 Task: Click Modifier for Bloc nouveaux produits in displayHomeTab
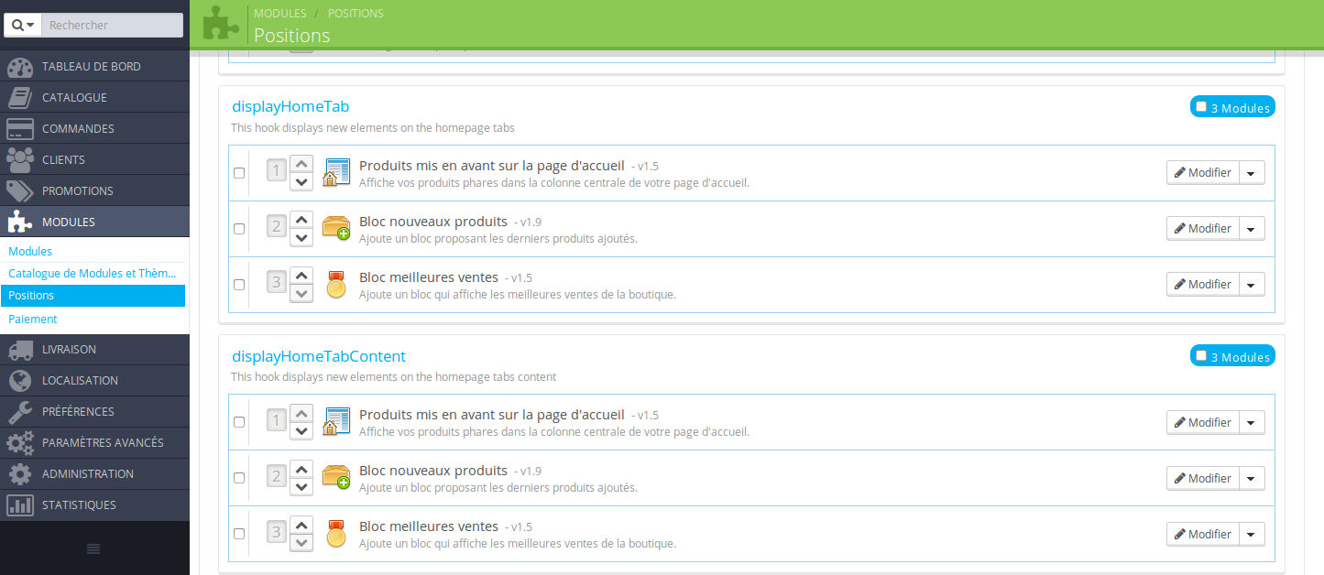[x=1203, y=228]
